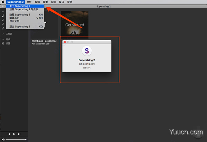This screenshot has width=207, height=142.
Task: Choose 隐藏 Superstring 2 menu entry
Action: tap(25, 14)
